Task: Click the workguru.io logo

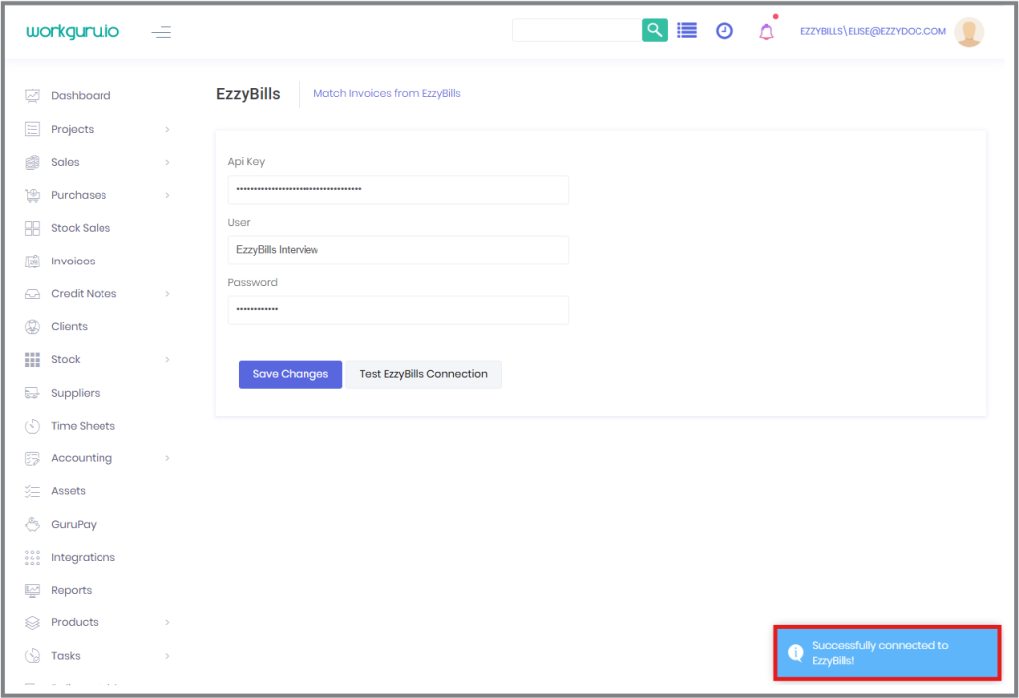Action: click(72, 31)
